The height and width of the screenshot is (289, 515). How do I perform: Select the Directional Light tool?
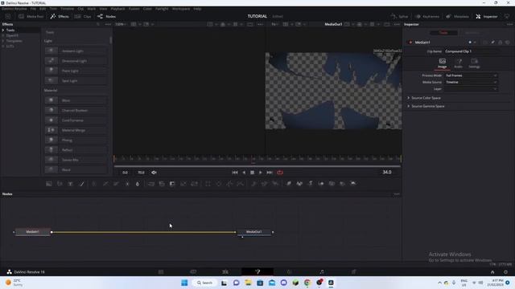76,61
